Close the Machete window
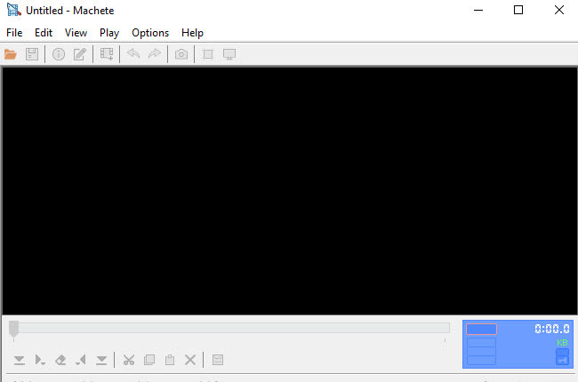 [x=558, y=11]
